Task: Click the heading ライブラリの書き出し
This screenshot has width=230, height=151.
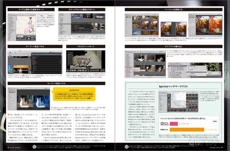Action: (174, 46)
